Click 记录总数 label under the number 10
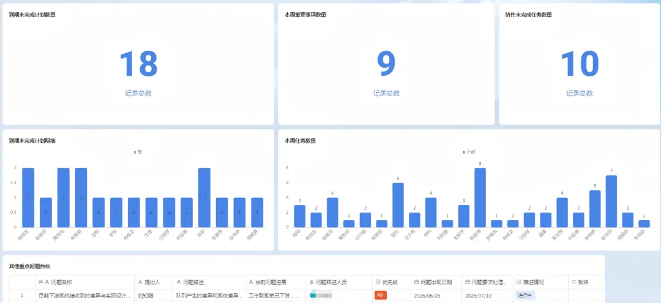This screenshot has width=661, height=303. click(x=580, y=93)
